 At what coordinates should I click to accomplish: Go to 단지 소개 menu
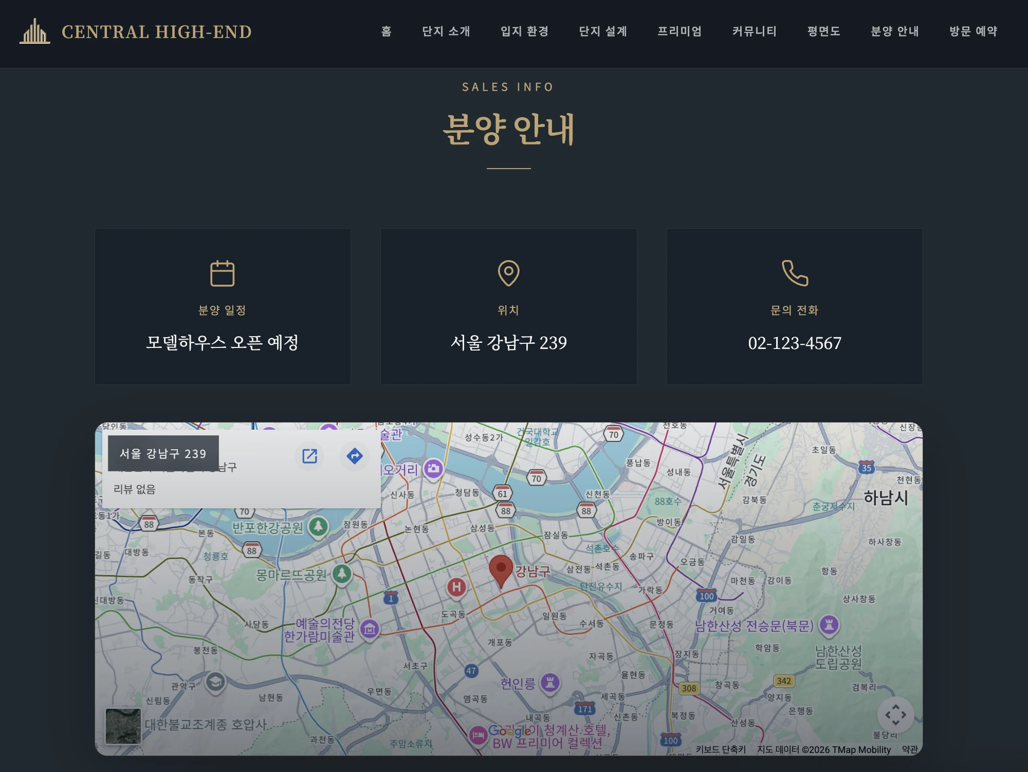click(x=446, y=31)
